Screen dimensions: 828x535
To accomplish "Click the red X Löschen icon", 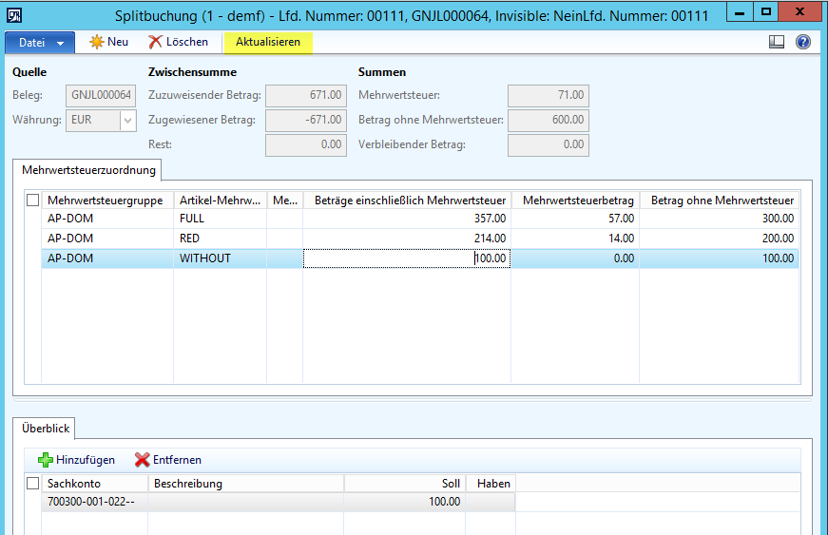I will 155,42.
